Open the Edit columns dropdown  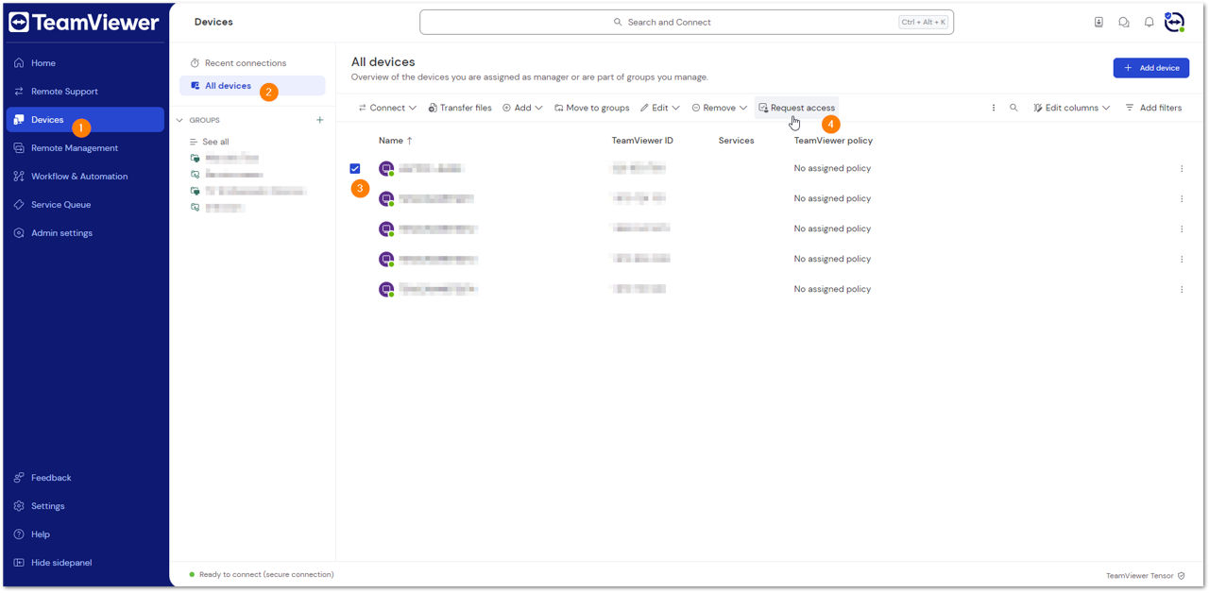(x=1071, y=108)
